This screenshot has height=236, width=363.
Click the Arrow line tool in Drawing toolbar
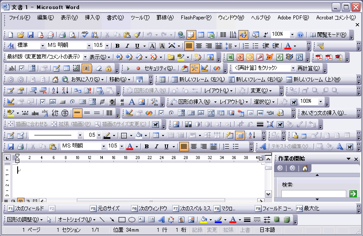pos(112,220)
